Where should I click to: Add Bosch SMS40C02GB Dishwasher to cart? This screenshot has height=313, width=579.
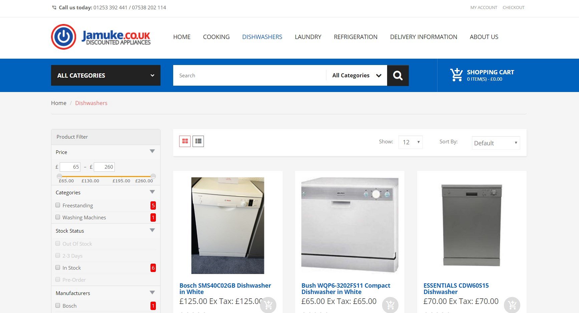(x=268, y=305)
